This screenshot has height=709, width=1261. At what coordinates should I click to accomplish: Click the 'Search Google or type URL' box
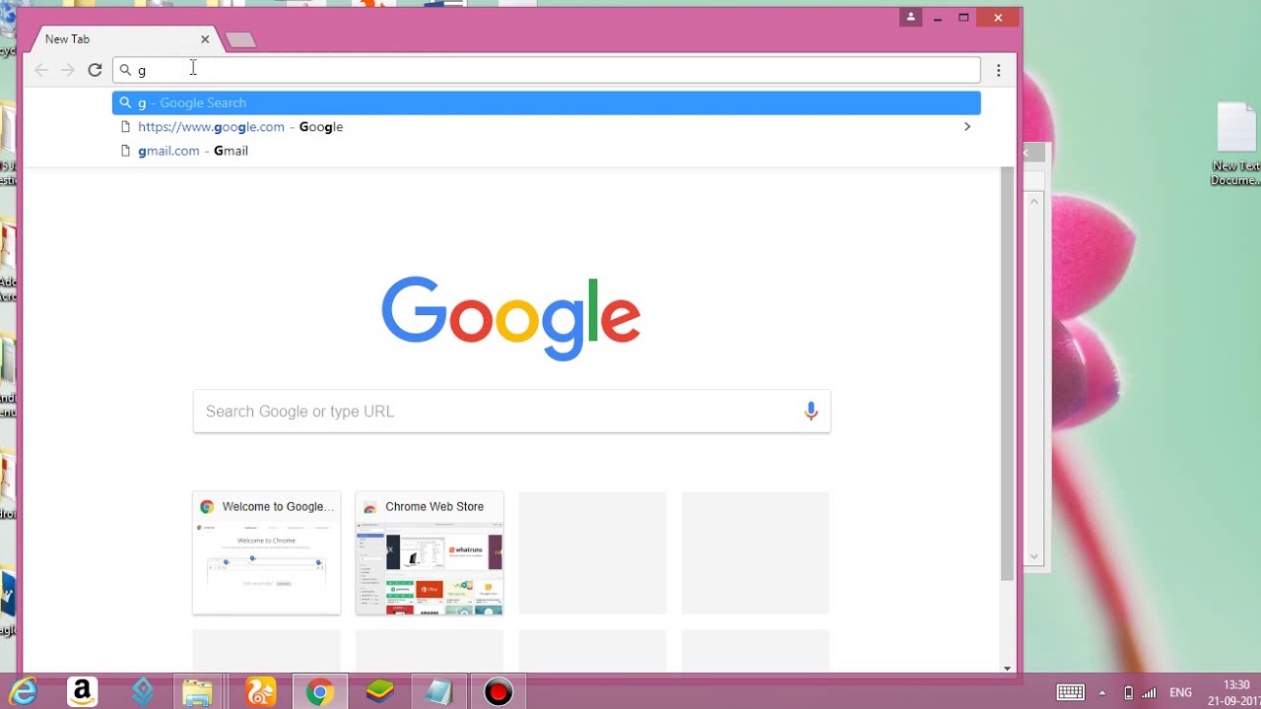coord(511,412)
